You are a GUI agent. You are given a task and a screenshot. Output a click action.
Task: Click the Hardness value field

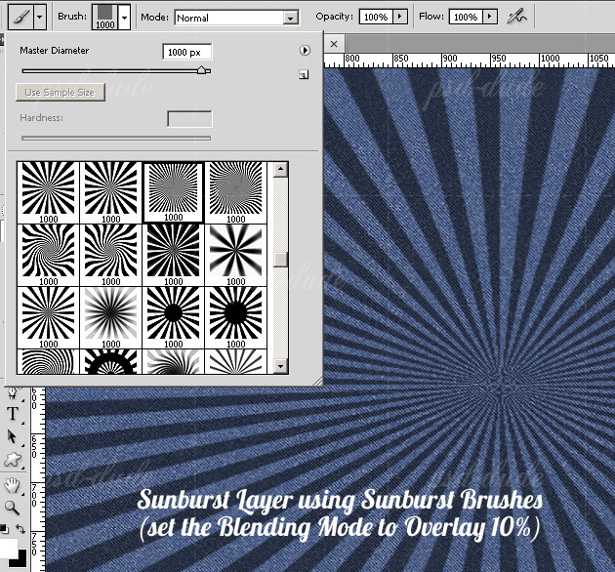click(x=189, y=119)
